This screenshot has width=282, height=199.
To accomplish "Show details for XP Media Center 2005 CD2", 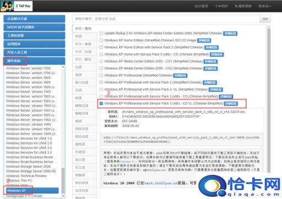I will pyautogui.click(x=210, y=69).
